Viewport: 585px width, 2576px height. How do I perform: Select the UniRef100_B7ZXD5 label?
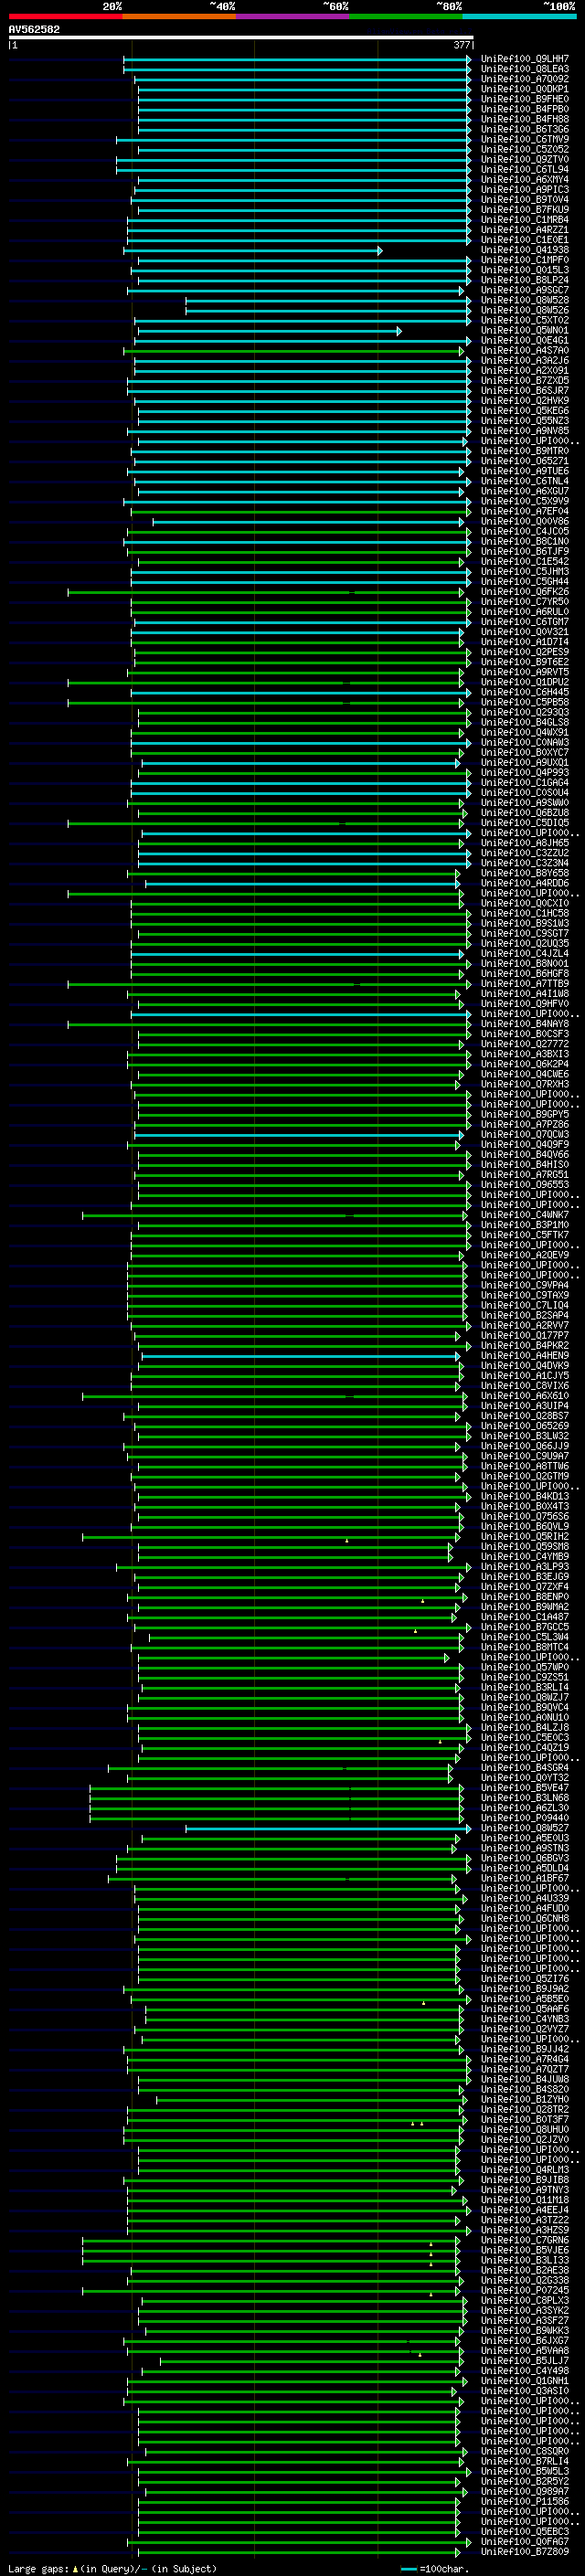click(525, 381)
